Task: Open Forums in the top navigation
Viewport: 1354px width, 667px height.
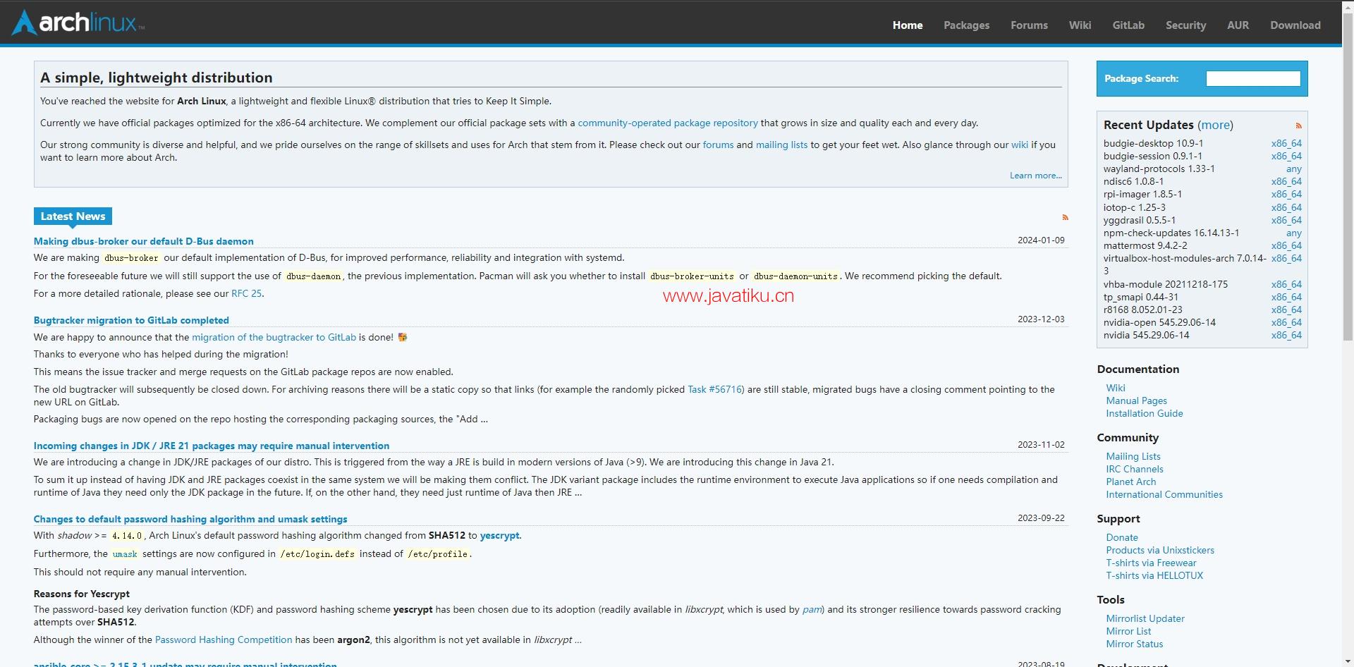Action: 1029,25
